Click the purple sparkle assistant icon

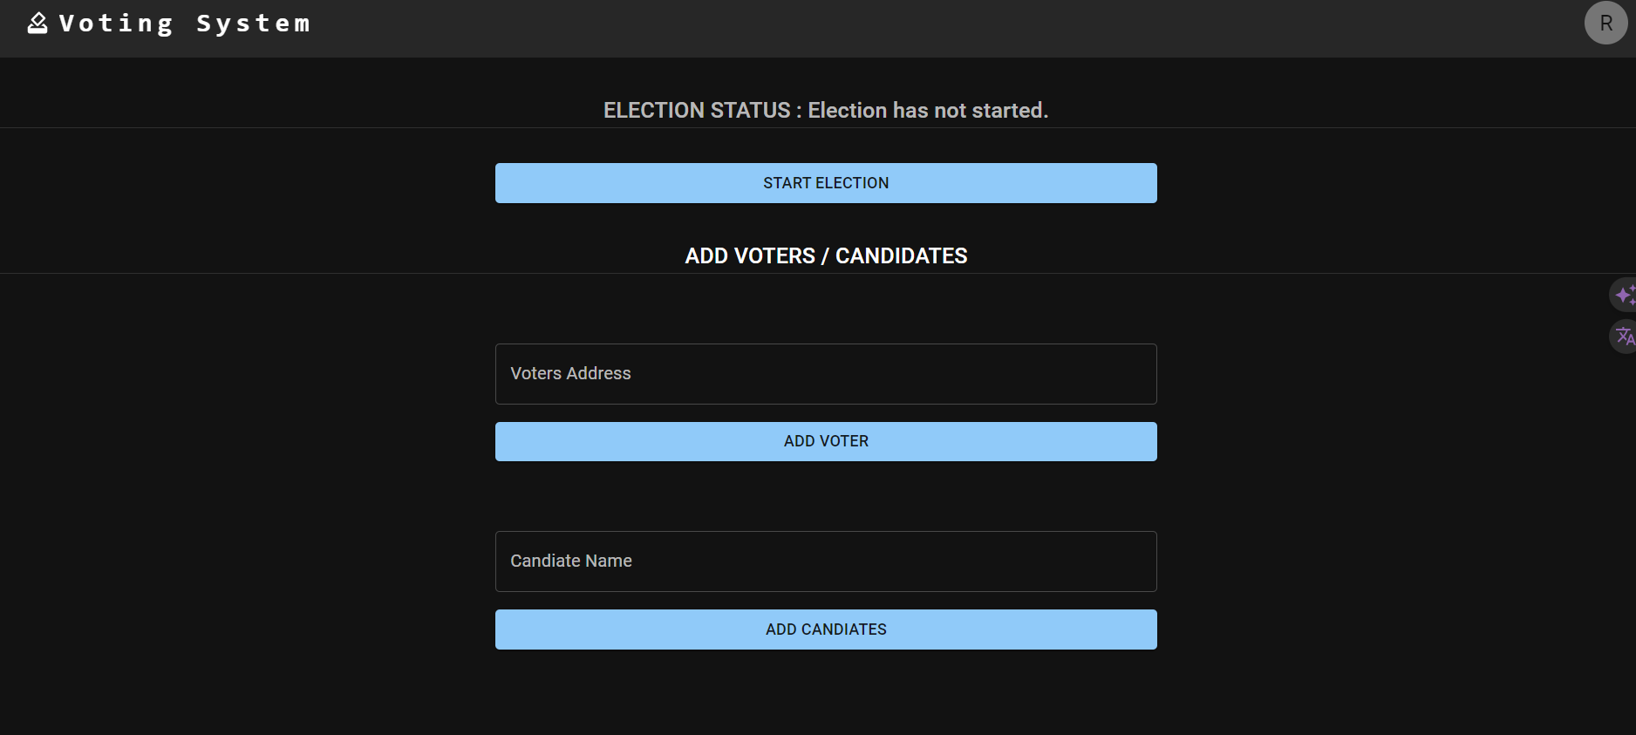click(x=1625, y=296)
